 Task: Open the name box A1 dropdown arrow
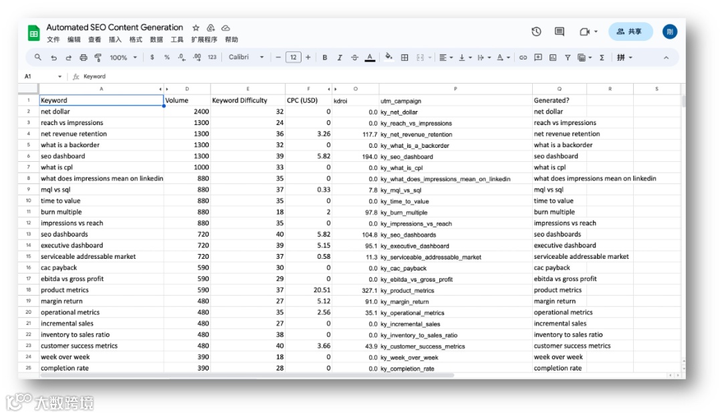(x=60, y=76)
